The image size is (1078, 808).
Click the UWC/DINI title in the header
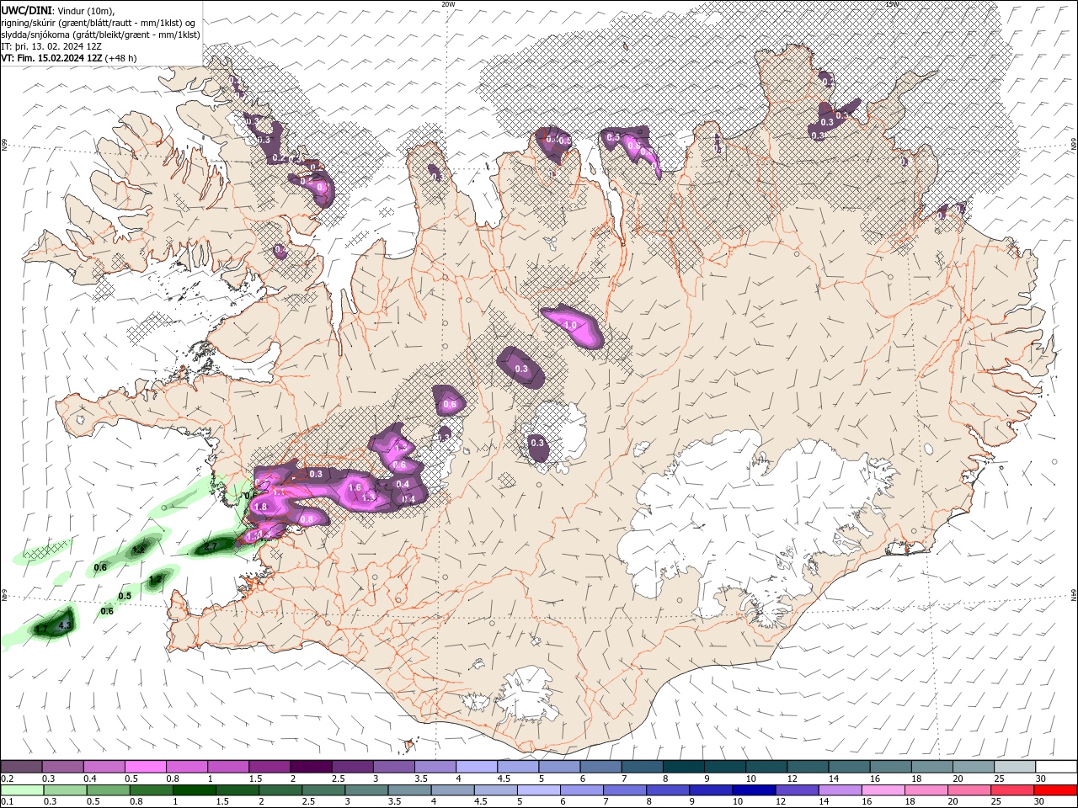[26, 10]
